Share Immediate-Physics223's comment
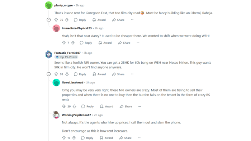Image resolution: width=251 pixels, height=141 pixels. [124, 43]
